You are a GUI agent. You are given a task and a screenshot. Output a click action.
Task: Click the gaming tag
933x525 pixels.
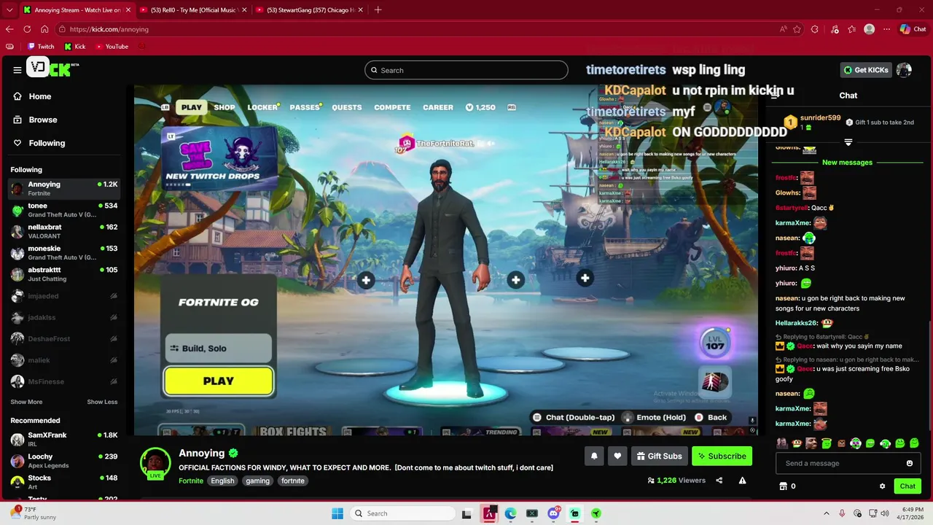click(257, 481)
